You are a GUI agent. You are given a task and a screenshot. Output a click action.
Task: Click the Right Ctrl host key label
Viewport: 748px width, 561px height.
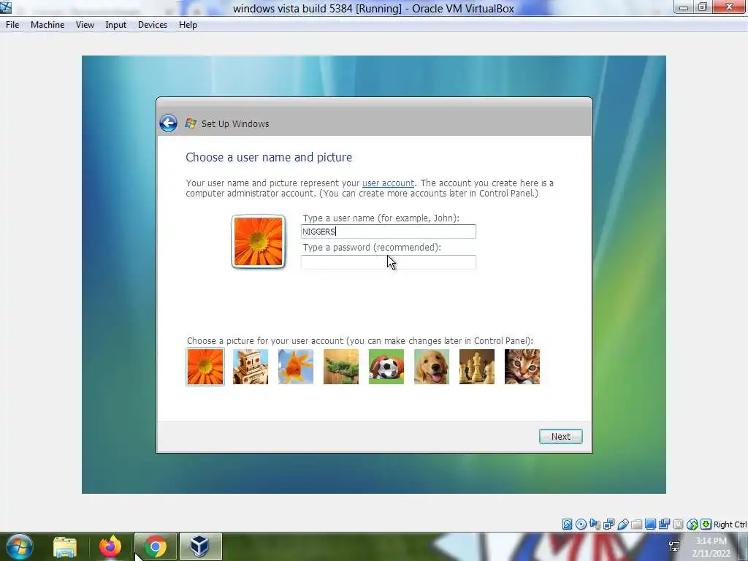pyautogui.click(x=730, y=524)
